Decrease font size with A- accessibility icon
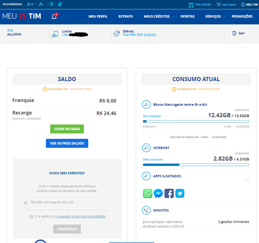This screenshot has width=259, height=243. pyautogui.click(x=42, y=4)
